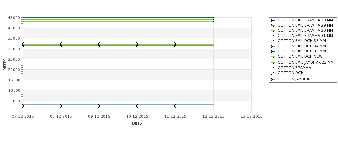Screen dimensions: 338x148
Task: Click the 10-12-2015 date axis label
Action: pos(137,116)
